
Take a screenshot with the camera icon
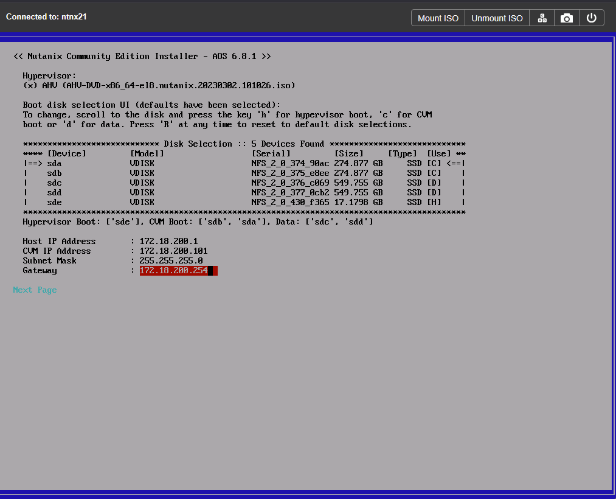(567, 18)
